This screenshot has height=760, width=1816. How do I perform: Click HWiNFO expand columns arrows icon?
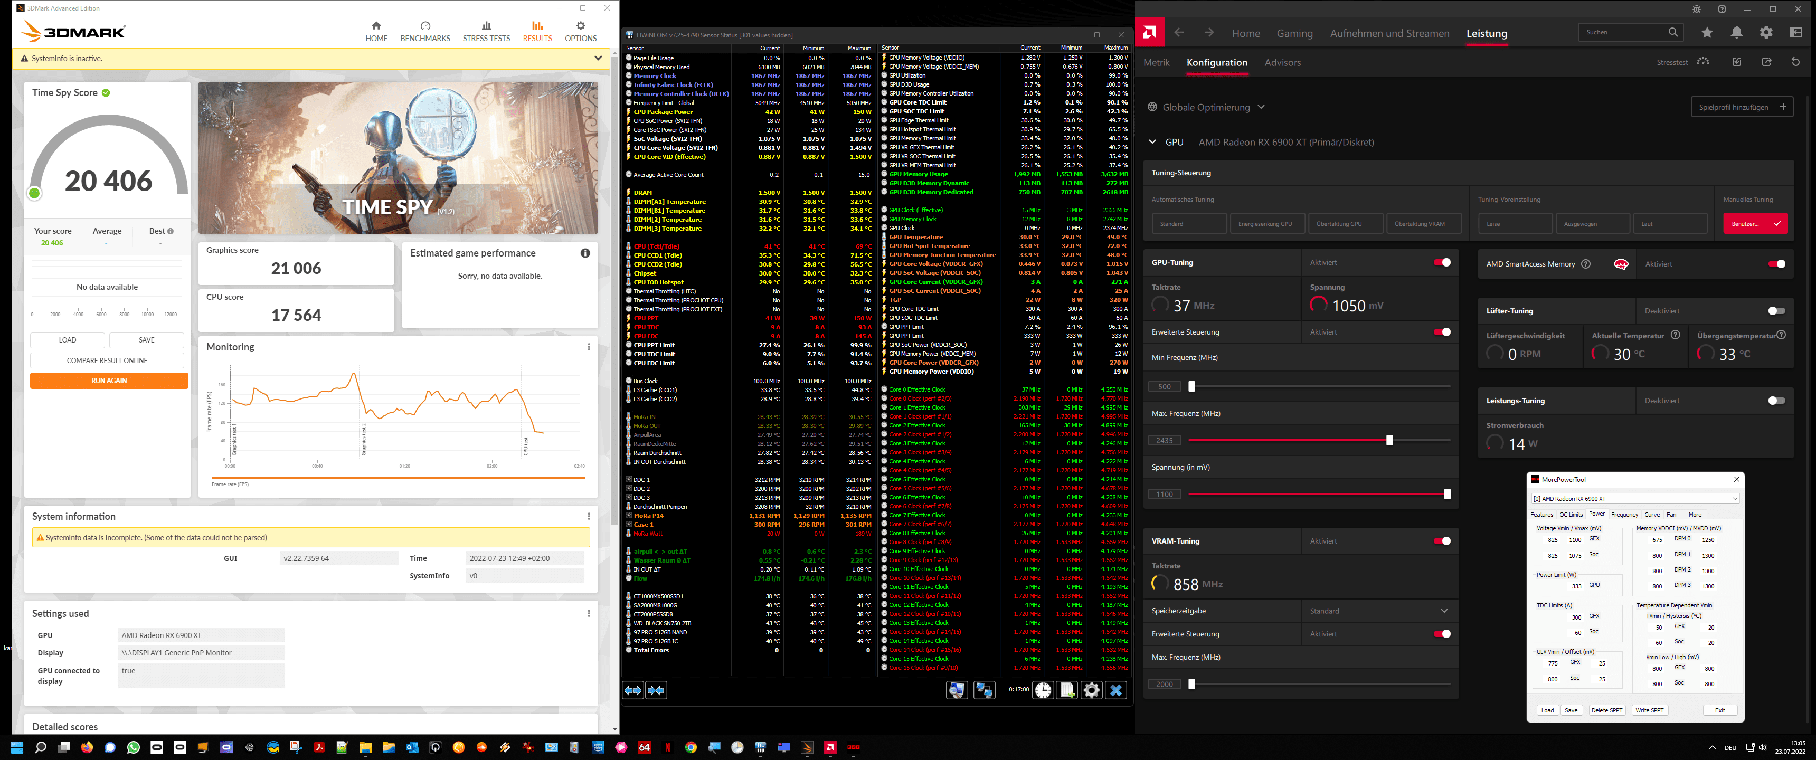[633, 690]
